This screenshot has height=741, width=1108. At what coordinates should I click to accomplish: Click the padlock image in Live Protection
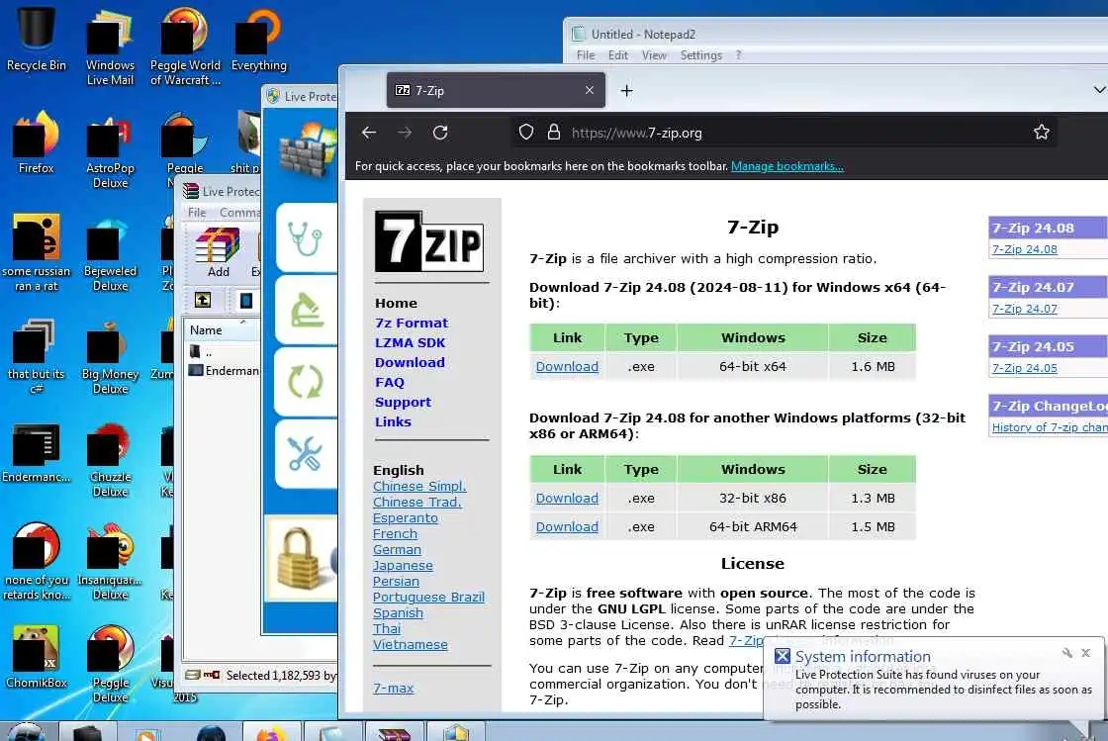click(302, 559)
